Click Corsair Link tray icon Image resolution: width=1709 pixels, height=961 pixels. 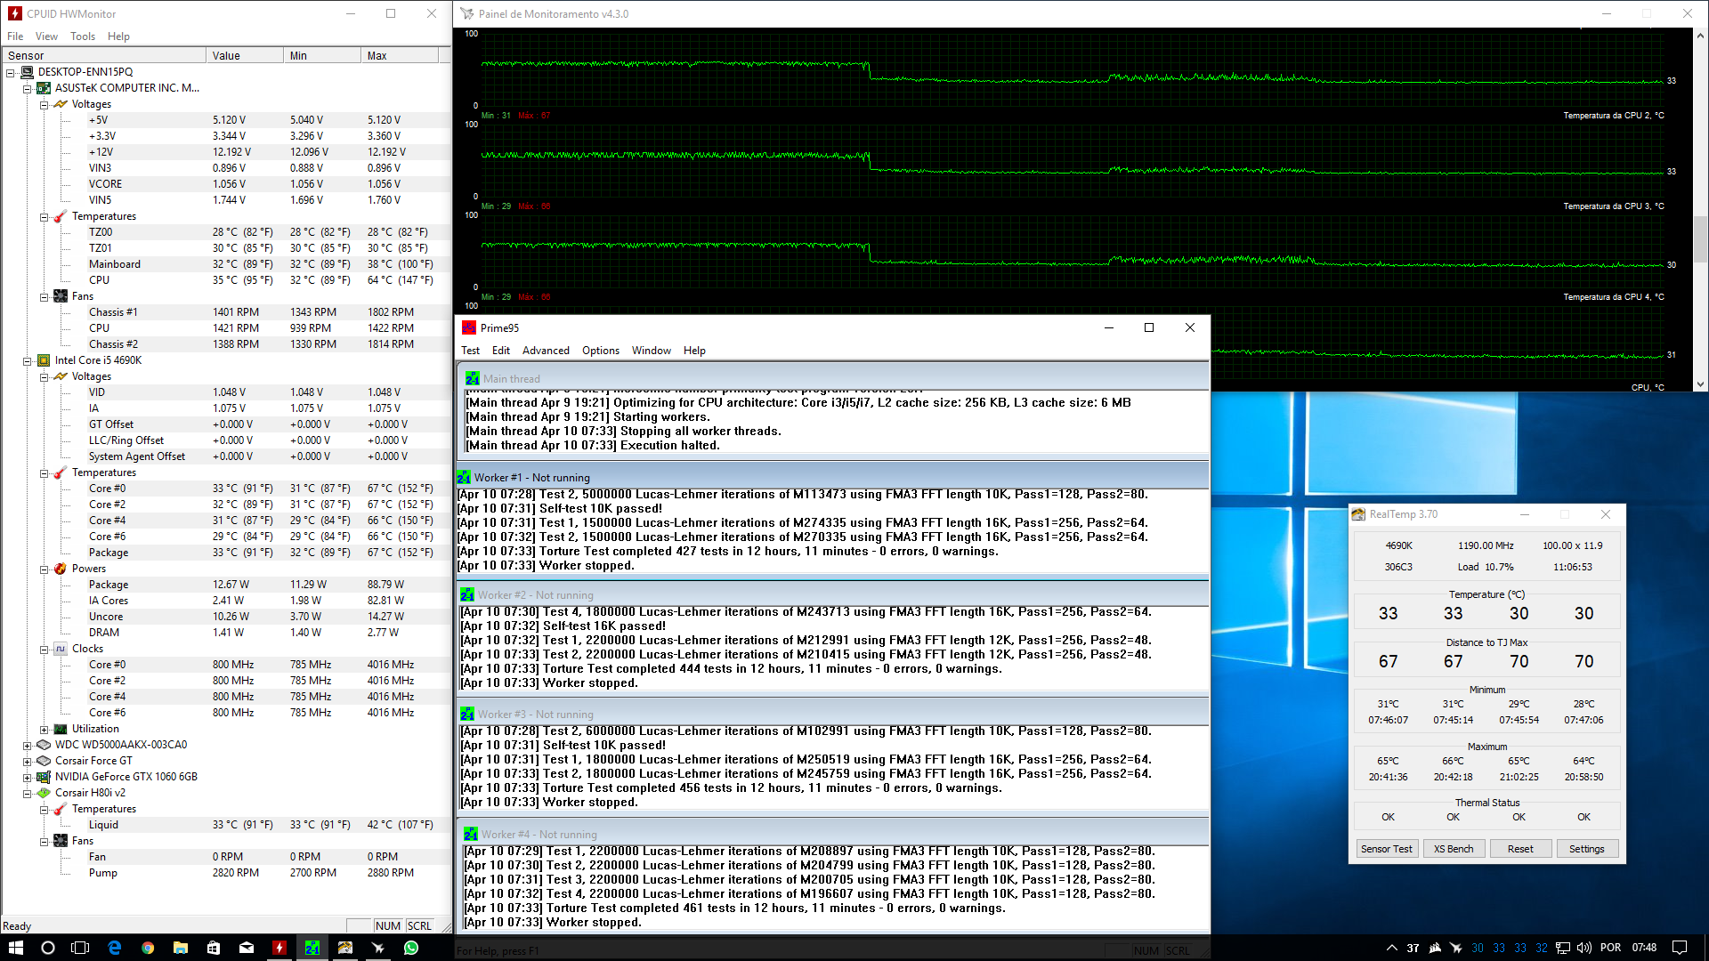click(1435, 948)
